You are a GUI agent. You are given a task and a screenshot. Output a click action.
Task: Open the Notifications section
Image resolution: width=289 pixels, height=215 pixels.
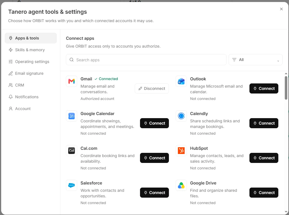[x=31, y=97]
